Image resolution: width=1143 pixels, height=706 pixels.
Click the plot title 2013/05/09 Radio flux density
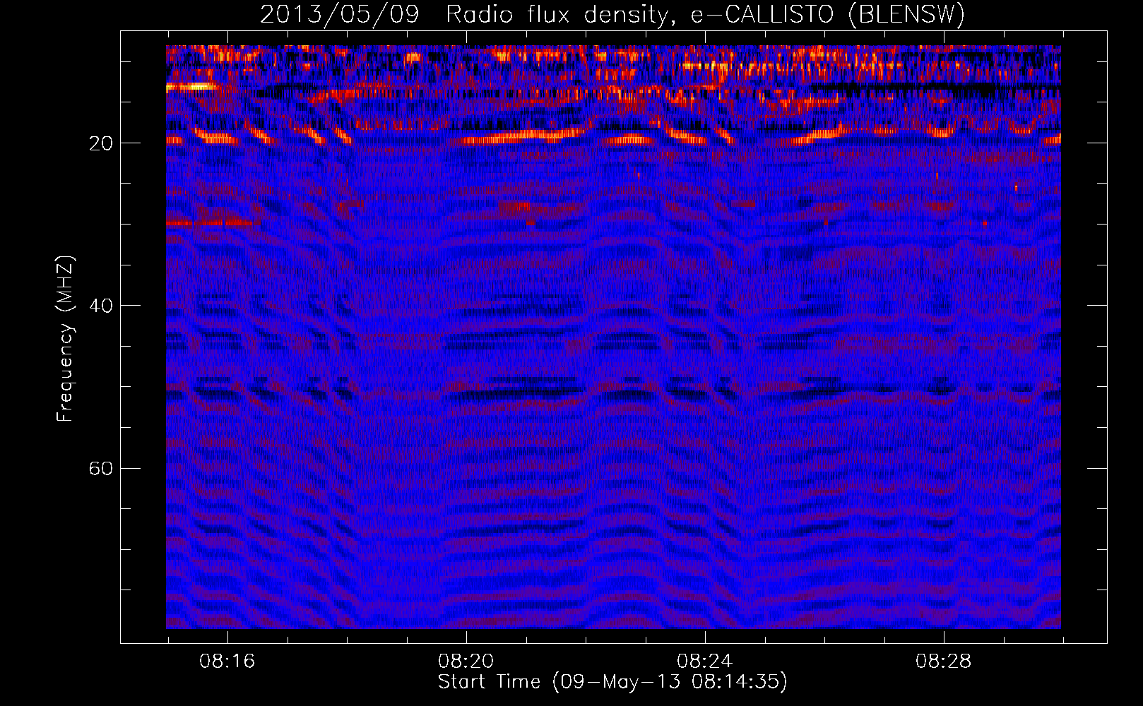pos(612,15)
